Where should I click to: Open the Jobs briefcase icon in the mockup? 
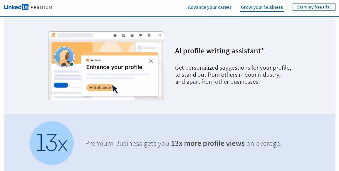coord(132,35)
